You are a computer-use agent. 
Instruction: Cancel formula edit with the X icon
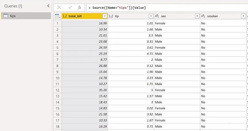[x=59, y=7]
